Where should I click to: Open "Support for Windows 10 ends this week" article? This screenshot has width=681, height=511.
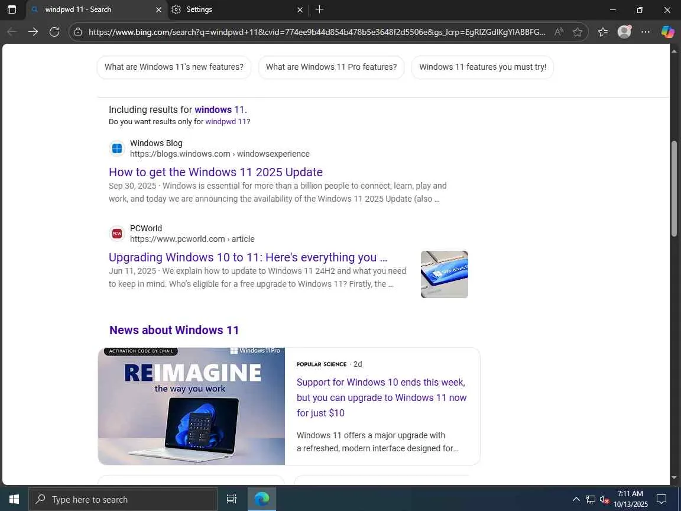[381, 397]
